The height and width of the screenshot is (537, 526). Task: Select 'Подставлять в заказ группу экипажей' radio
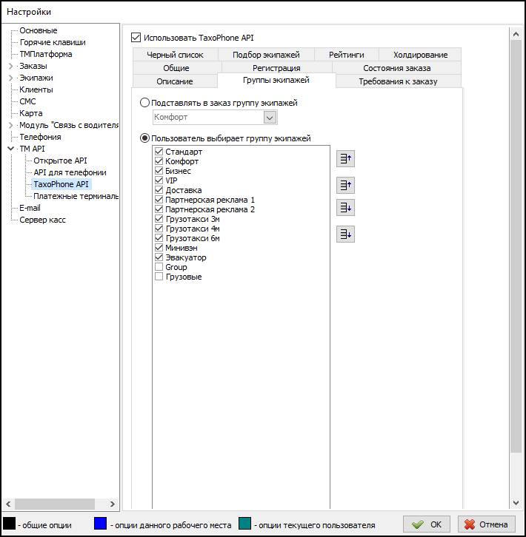click(145, 103)
